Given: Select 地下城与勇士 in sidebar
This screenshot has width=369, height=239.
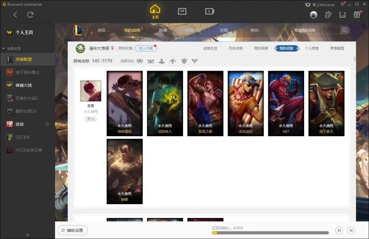Looking at the screenshot, I should 28,72.
